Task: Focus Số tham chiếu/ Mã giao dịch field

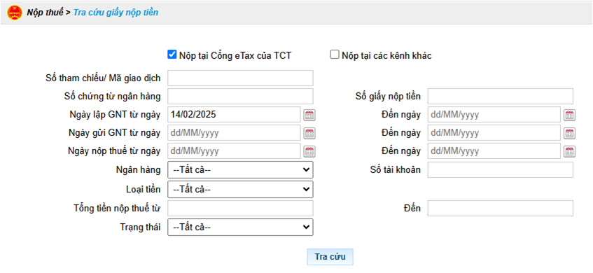Action: pos(240,78)
